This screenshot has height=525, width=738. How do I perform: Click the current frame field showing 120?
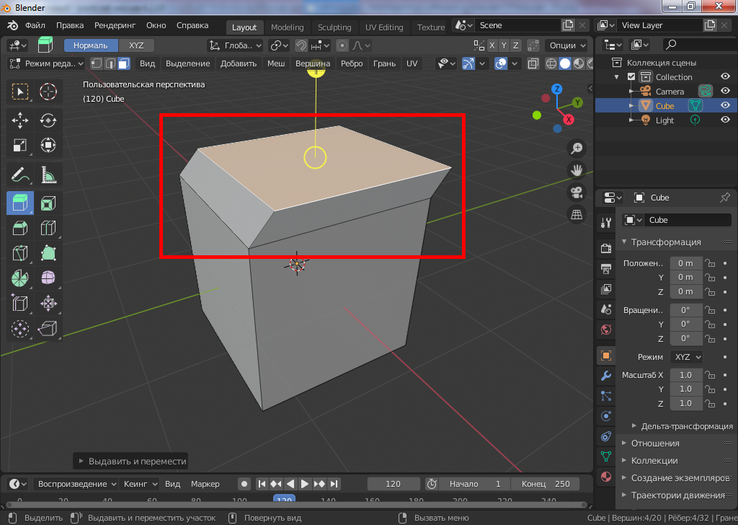click(x=394, y=484)
